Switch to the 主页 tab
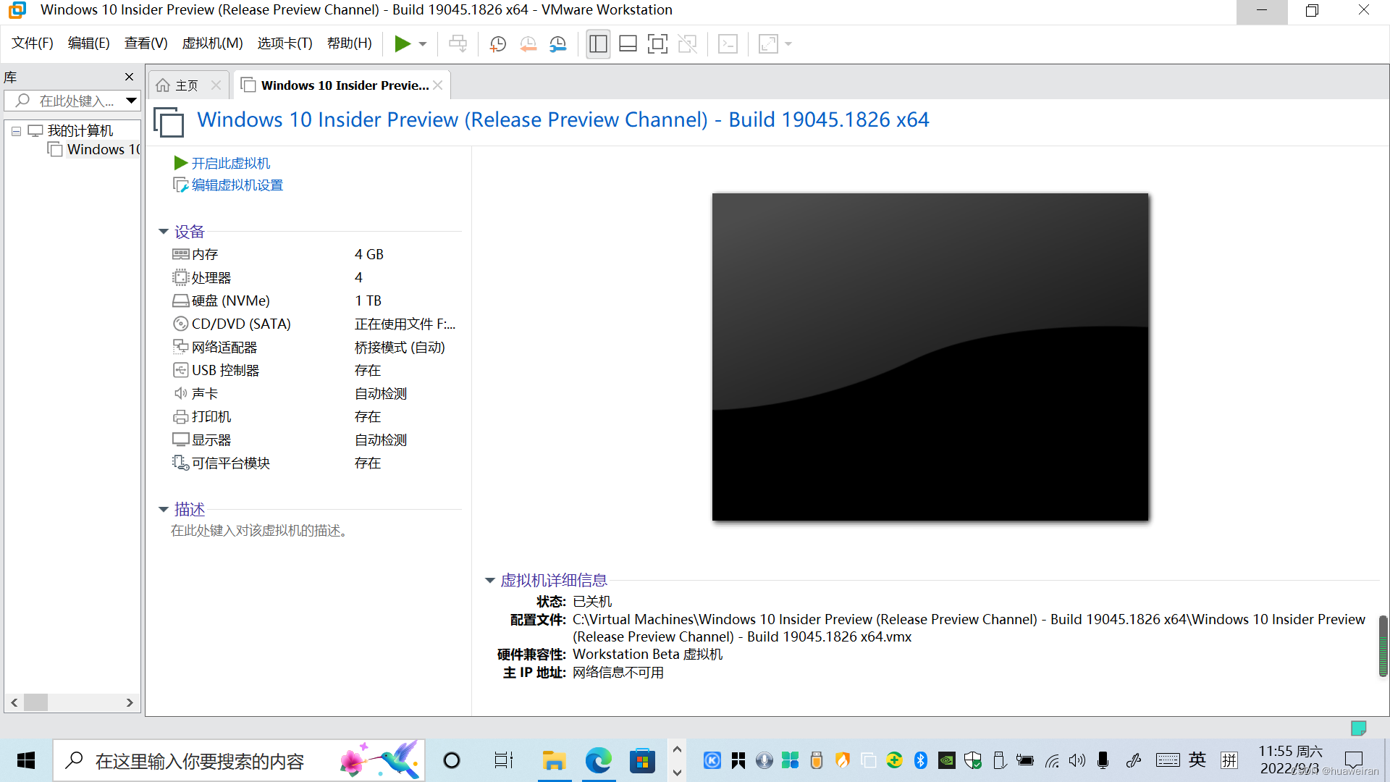Image resolution: width=1390 pixels, height=782 pixels. tap(186, 85)
